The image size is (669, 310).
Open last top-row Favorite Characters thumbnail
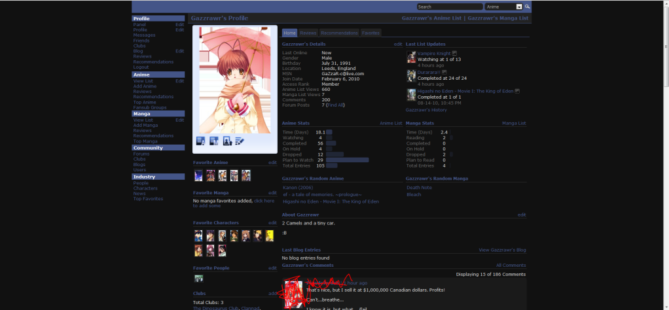click(269, 236)
